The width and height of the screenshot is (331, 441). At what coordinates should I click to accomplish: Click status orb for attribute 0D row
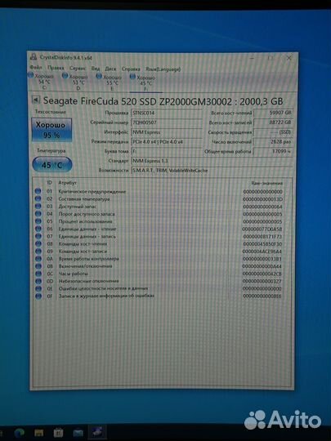click(38, 281)
